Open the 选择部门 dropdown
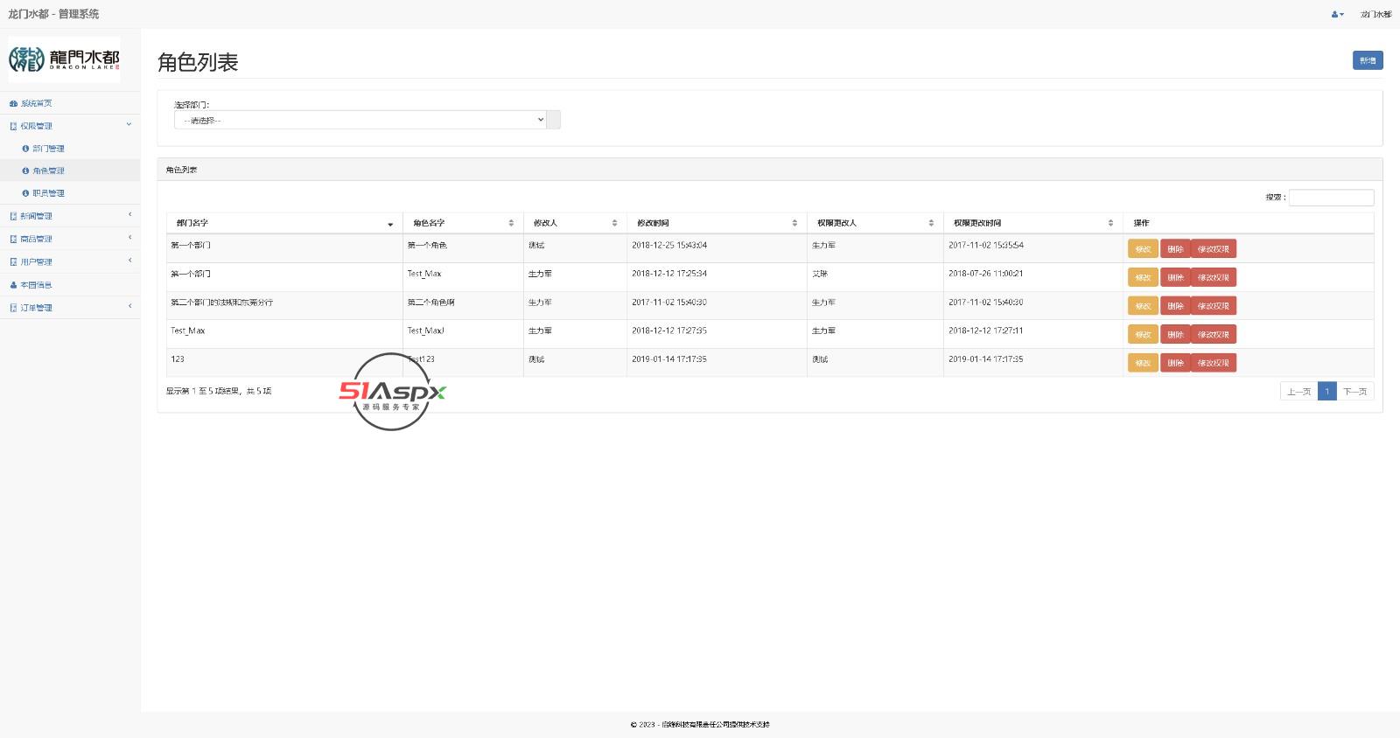Image resolution: width=1400 pixels, height=738 pixels. (360, 120)
